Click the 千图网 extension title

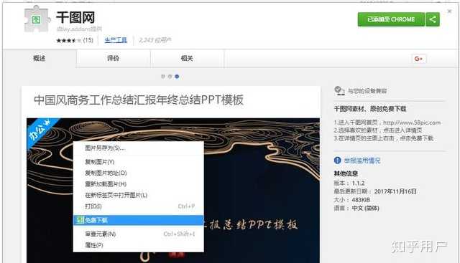[x=75, y=17]
